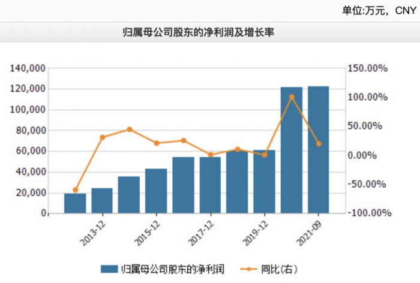Click right axis value 0.00%

tap(362, 155)
